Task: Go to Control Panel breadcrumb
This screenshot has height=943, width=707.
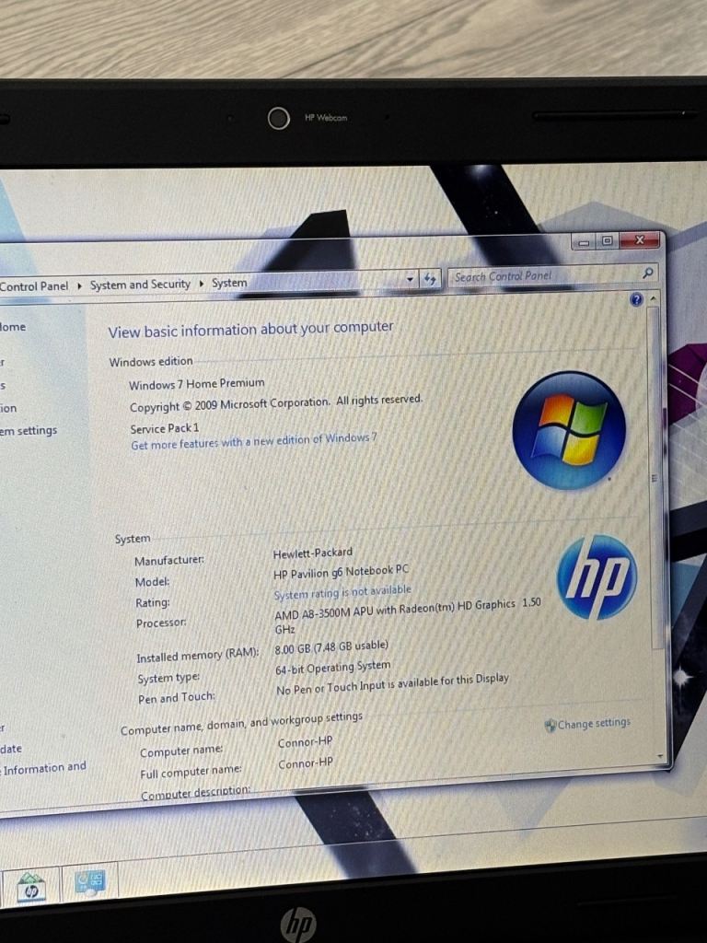Action: click(33, 286)
